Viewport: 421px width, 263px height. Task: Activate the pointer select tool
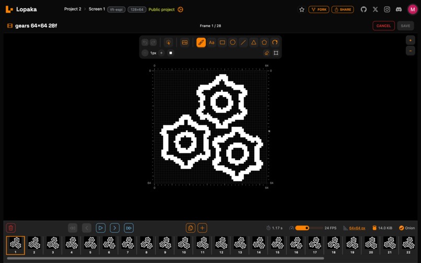click(168, 42)
